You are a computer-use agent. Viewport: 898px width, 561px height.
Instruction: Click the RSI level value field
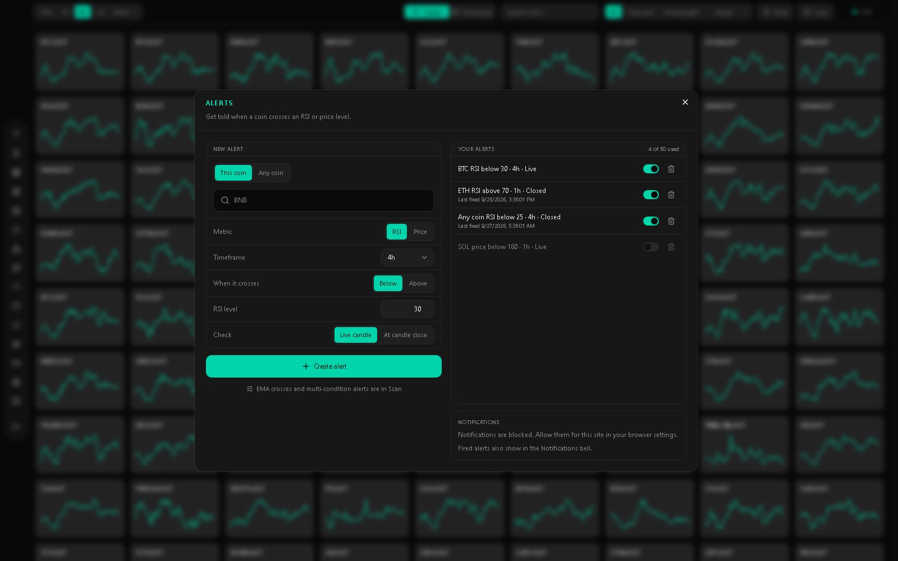point(407,309)
